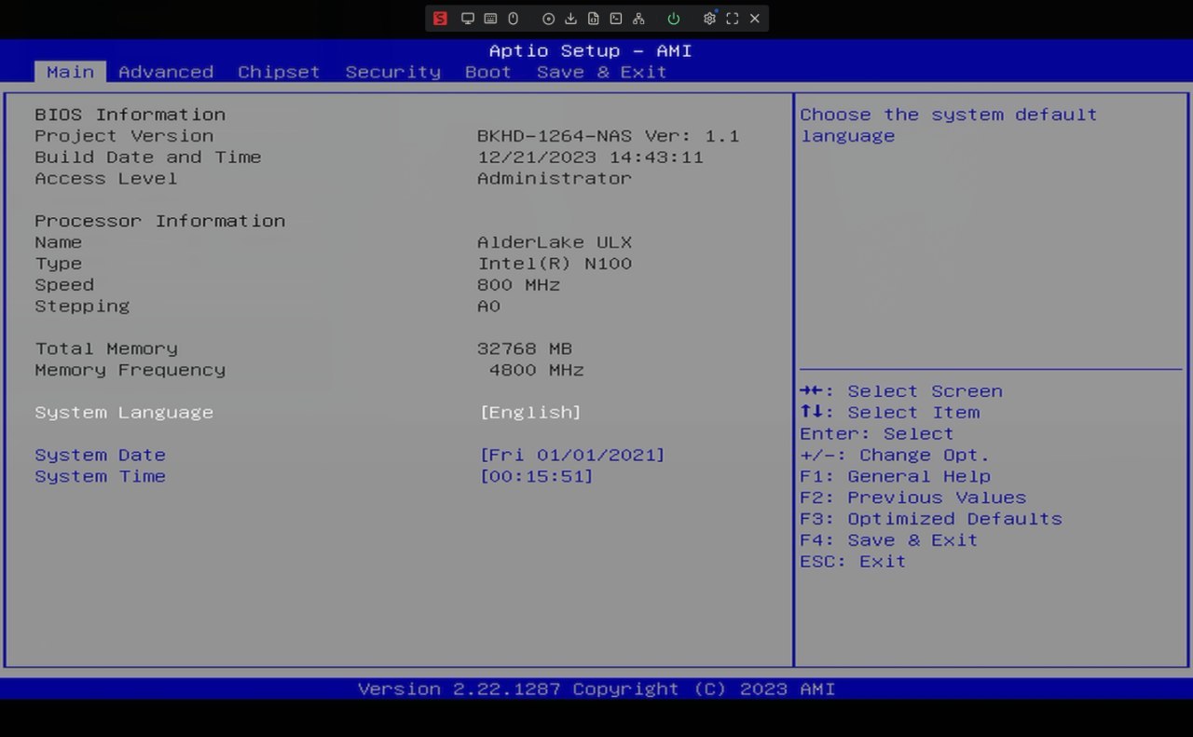
Task: Select the System Date value field
Action: coord(572,455)
